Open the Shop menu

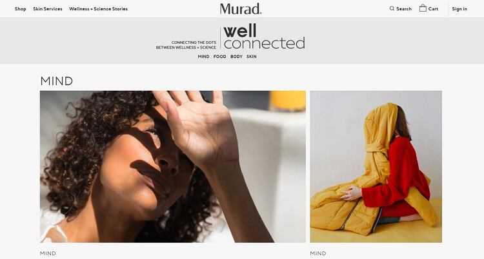tap(21, 9)
